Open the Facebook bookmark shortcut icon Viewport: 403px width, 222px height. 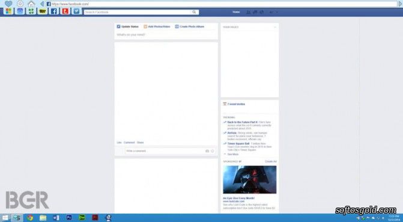tap(54, 11)
